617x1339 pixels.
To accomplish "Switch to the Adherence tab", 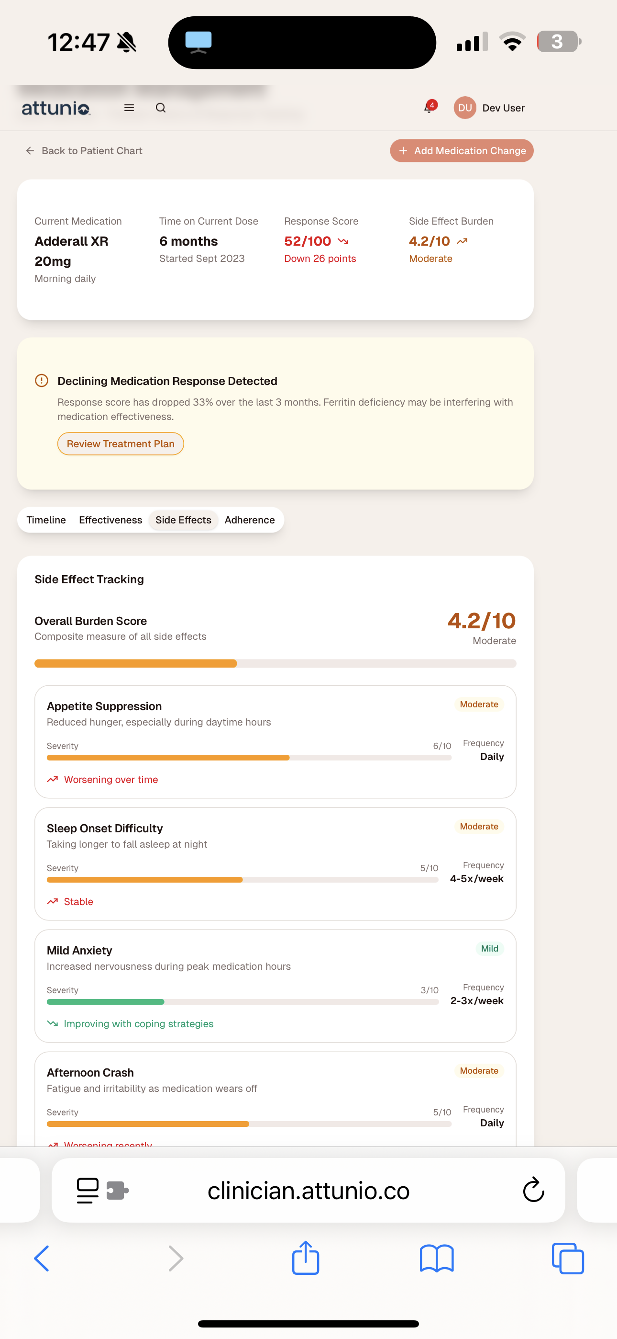I will pos(249,520).
